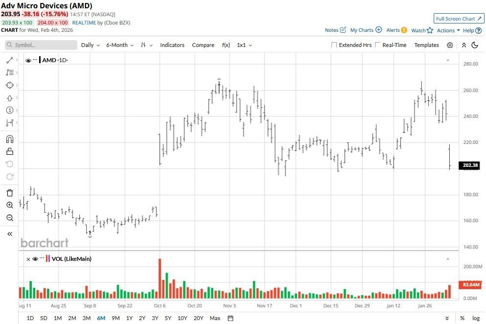Click the Alerts link
The width and height of the screenshot is (486, 324).
(393, 30)
